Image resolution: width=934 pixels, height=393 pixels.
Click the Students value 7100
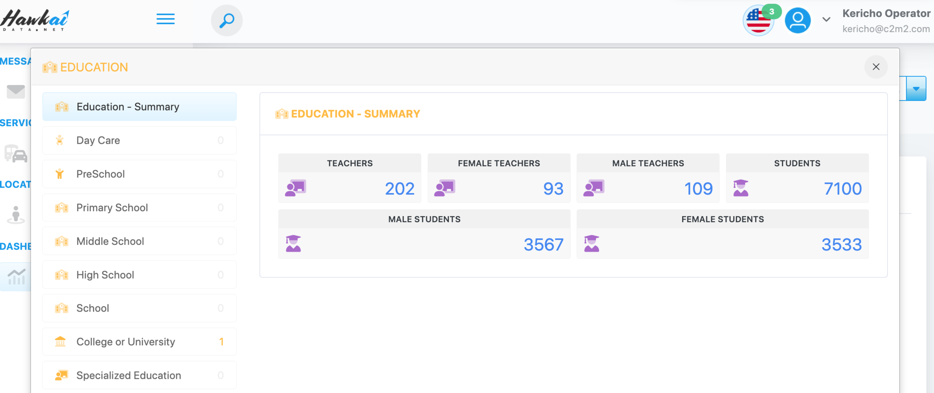click(843, 189)
